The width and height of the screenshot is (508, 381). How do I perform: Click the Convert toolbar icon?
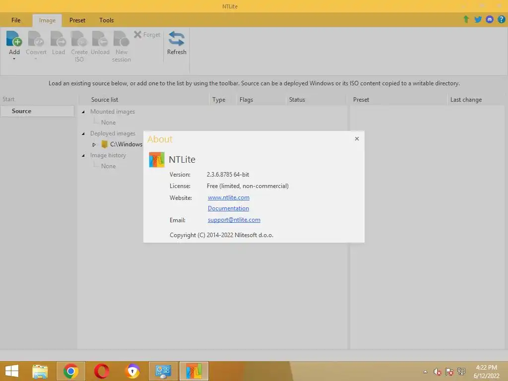36,39
